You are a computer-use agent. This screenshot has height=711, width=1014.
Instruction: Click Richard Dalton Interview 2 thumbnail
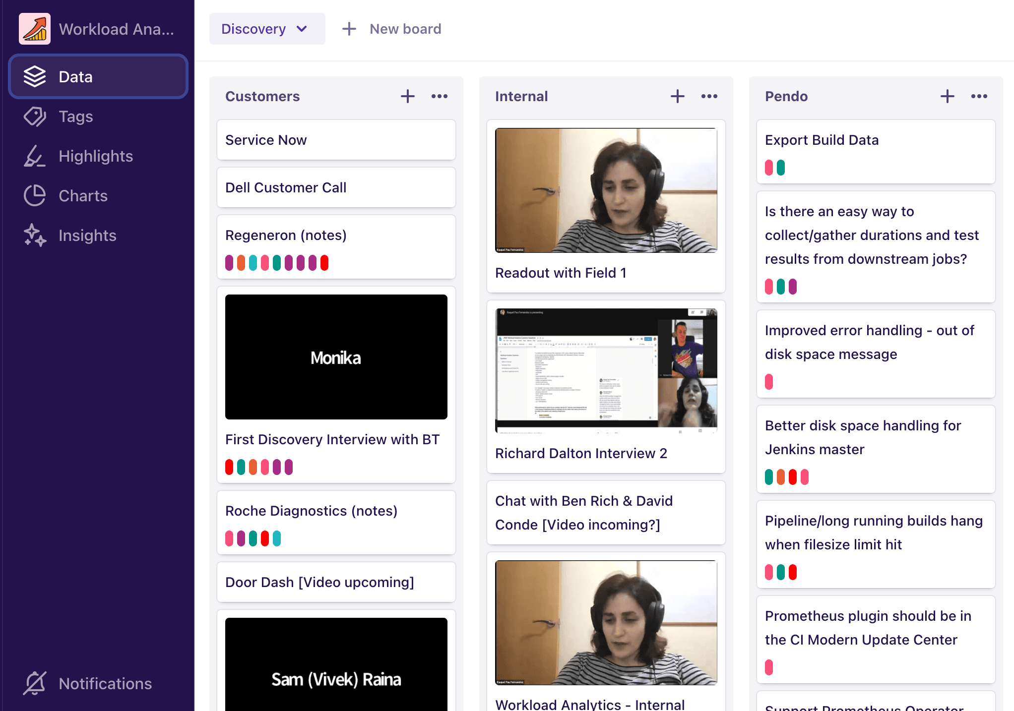pyautogui.click(x=606, y=371)
